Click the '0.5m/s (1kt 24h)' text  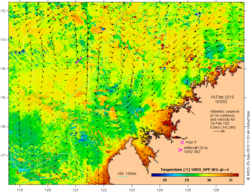coord(223,127)
